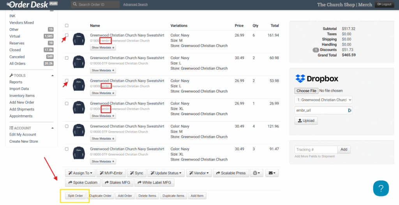The height and width of the screenshot is (205, 399).
Task: Tick the select-all checkbox in table header
Action: click(67, 26)
